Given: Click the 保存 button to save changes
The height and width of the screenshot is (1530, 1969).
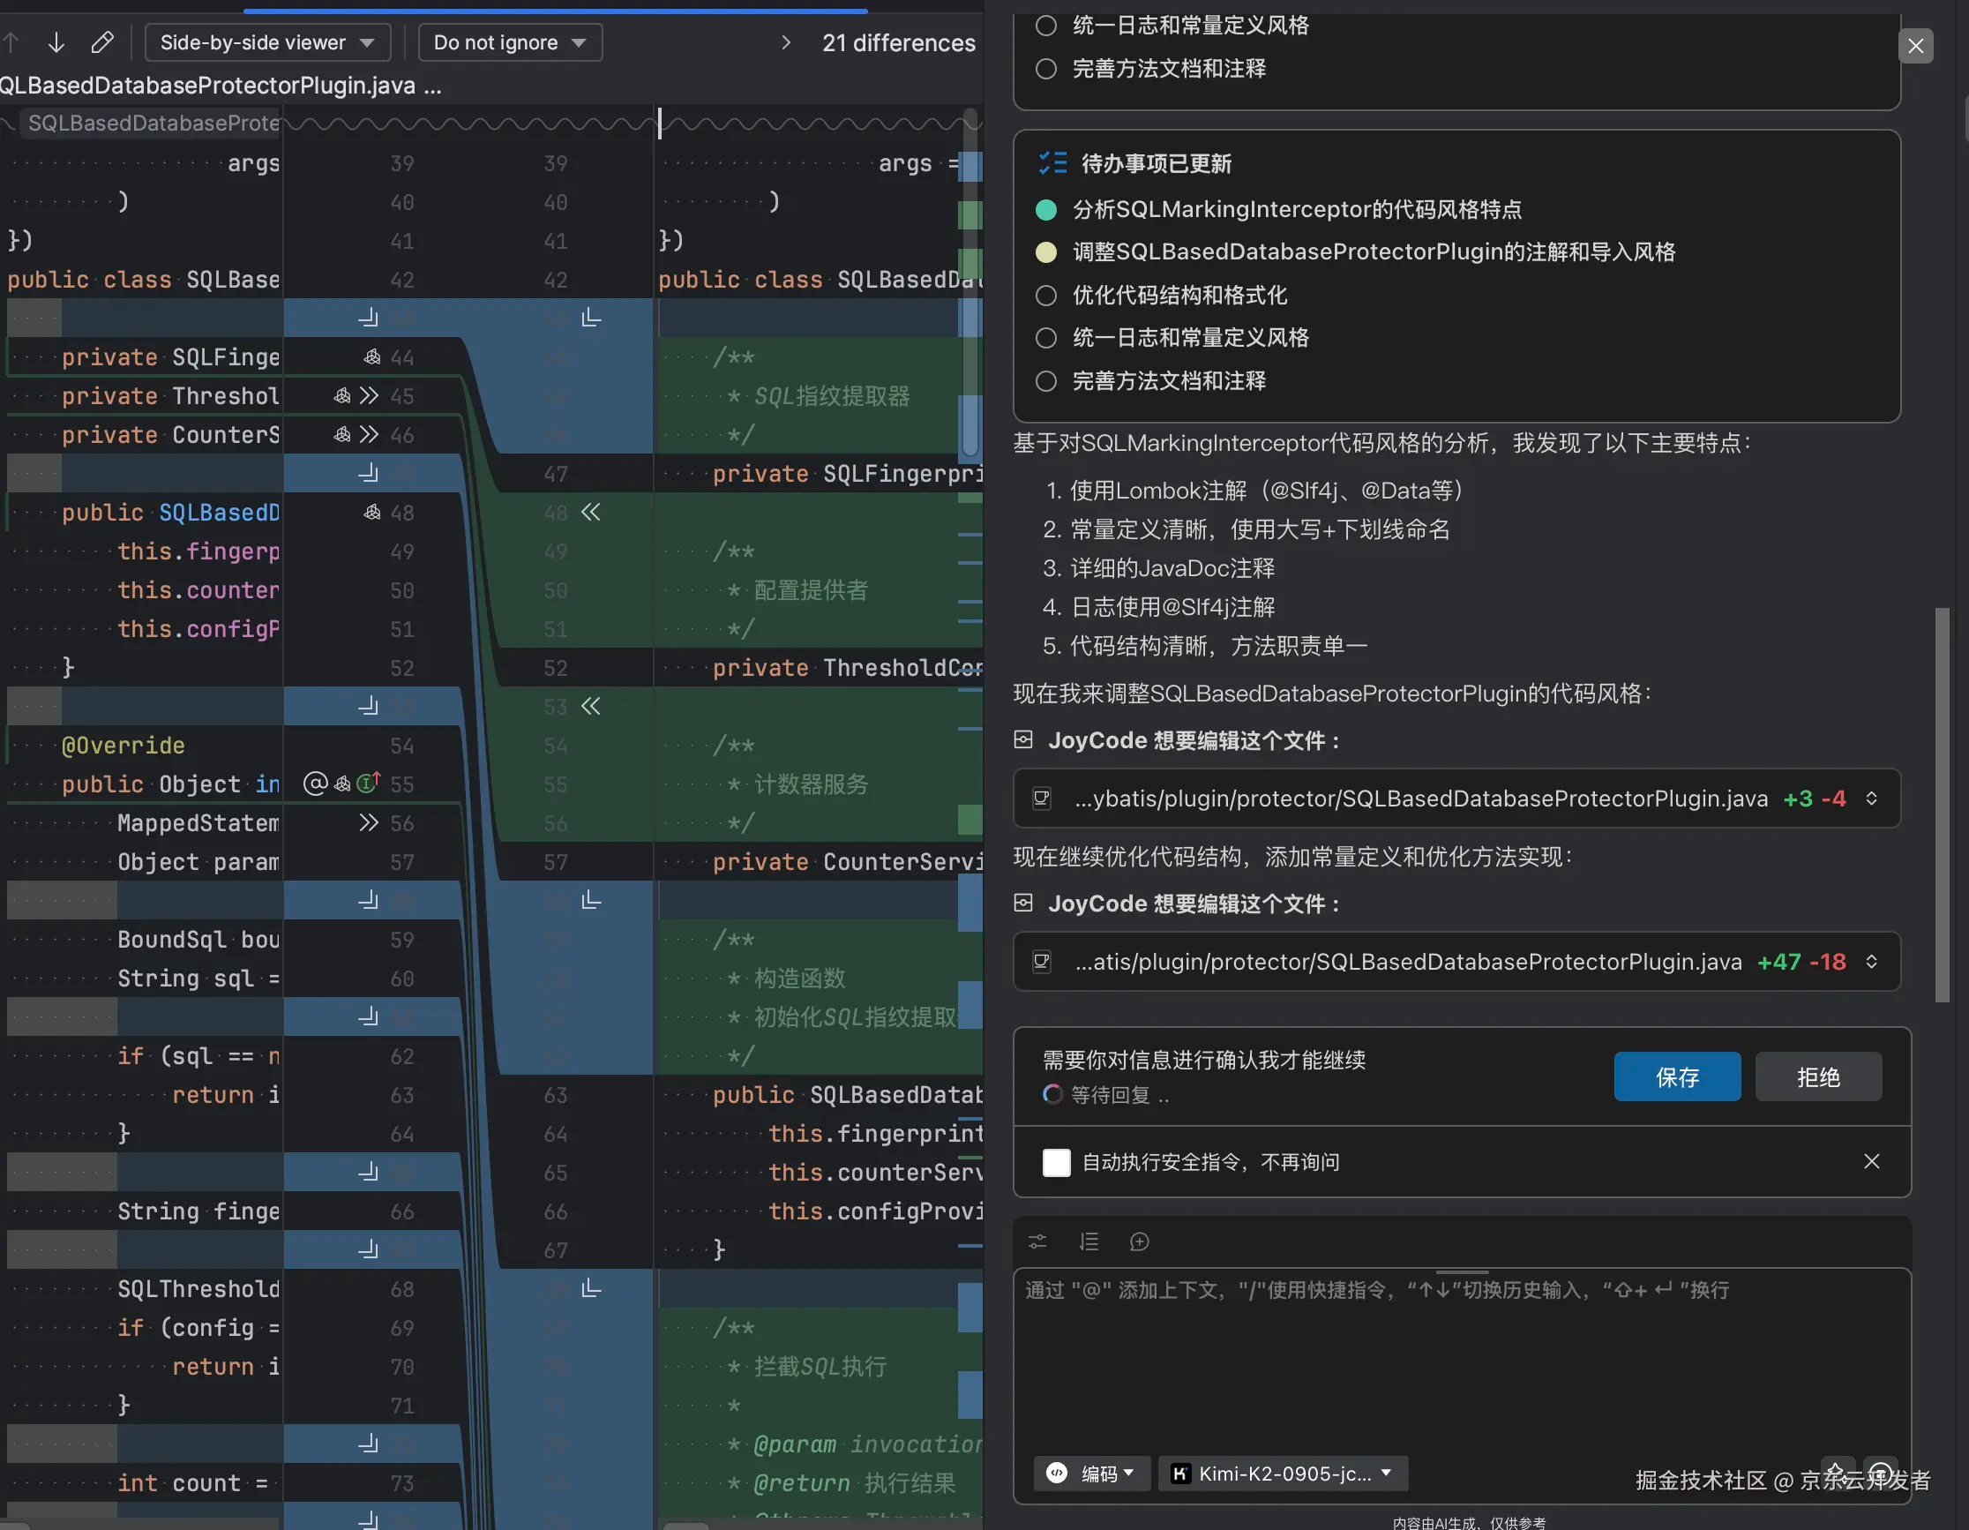Looking at the screenshot, I should tap(1677, 1076).
